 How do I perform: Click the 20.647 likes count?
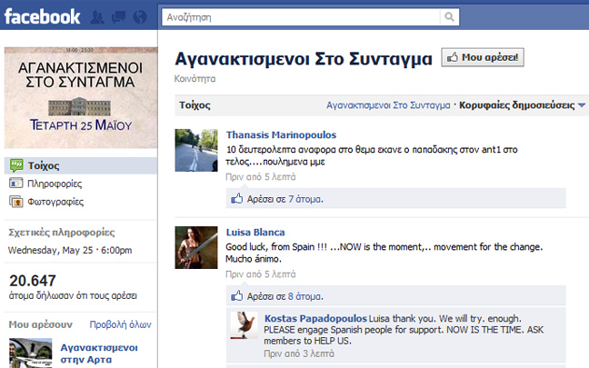[33, 281]
